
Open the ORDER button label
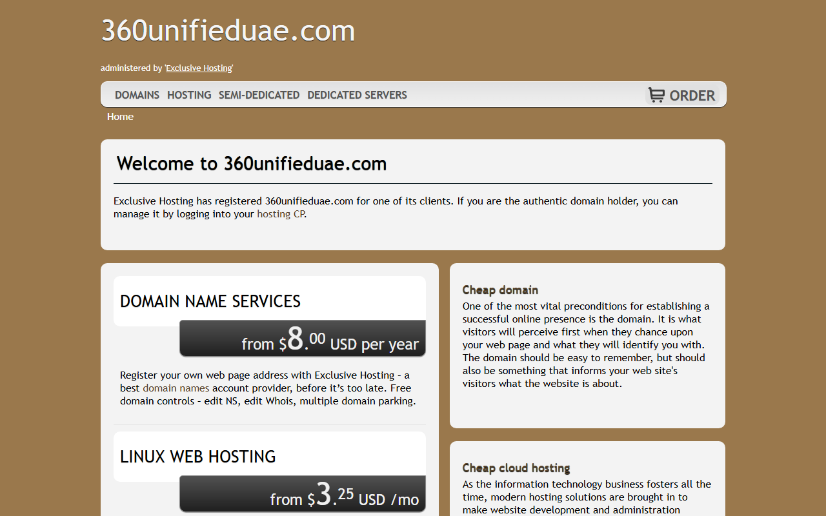pos(692,95)
